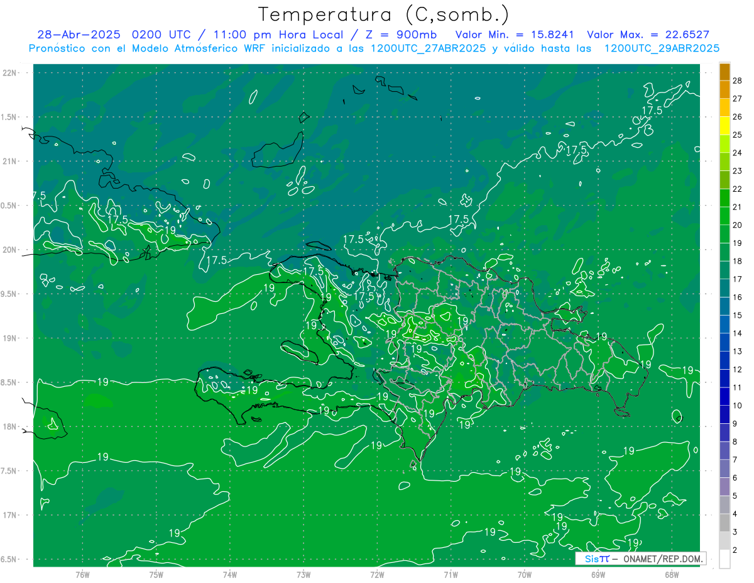Click the '10' label on the color scale
This screenshot has width=754, height=583.
point(737,406)
